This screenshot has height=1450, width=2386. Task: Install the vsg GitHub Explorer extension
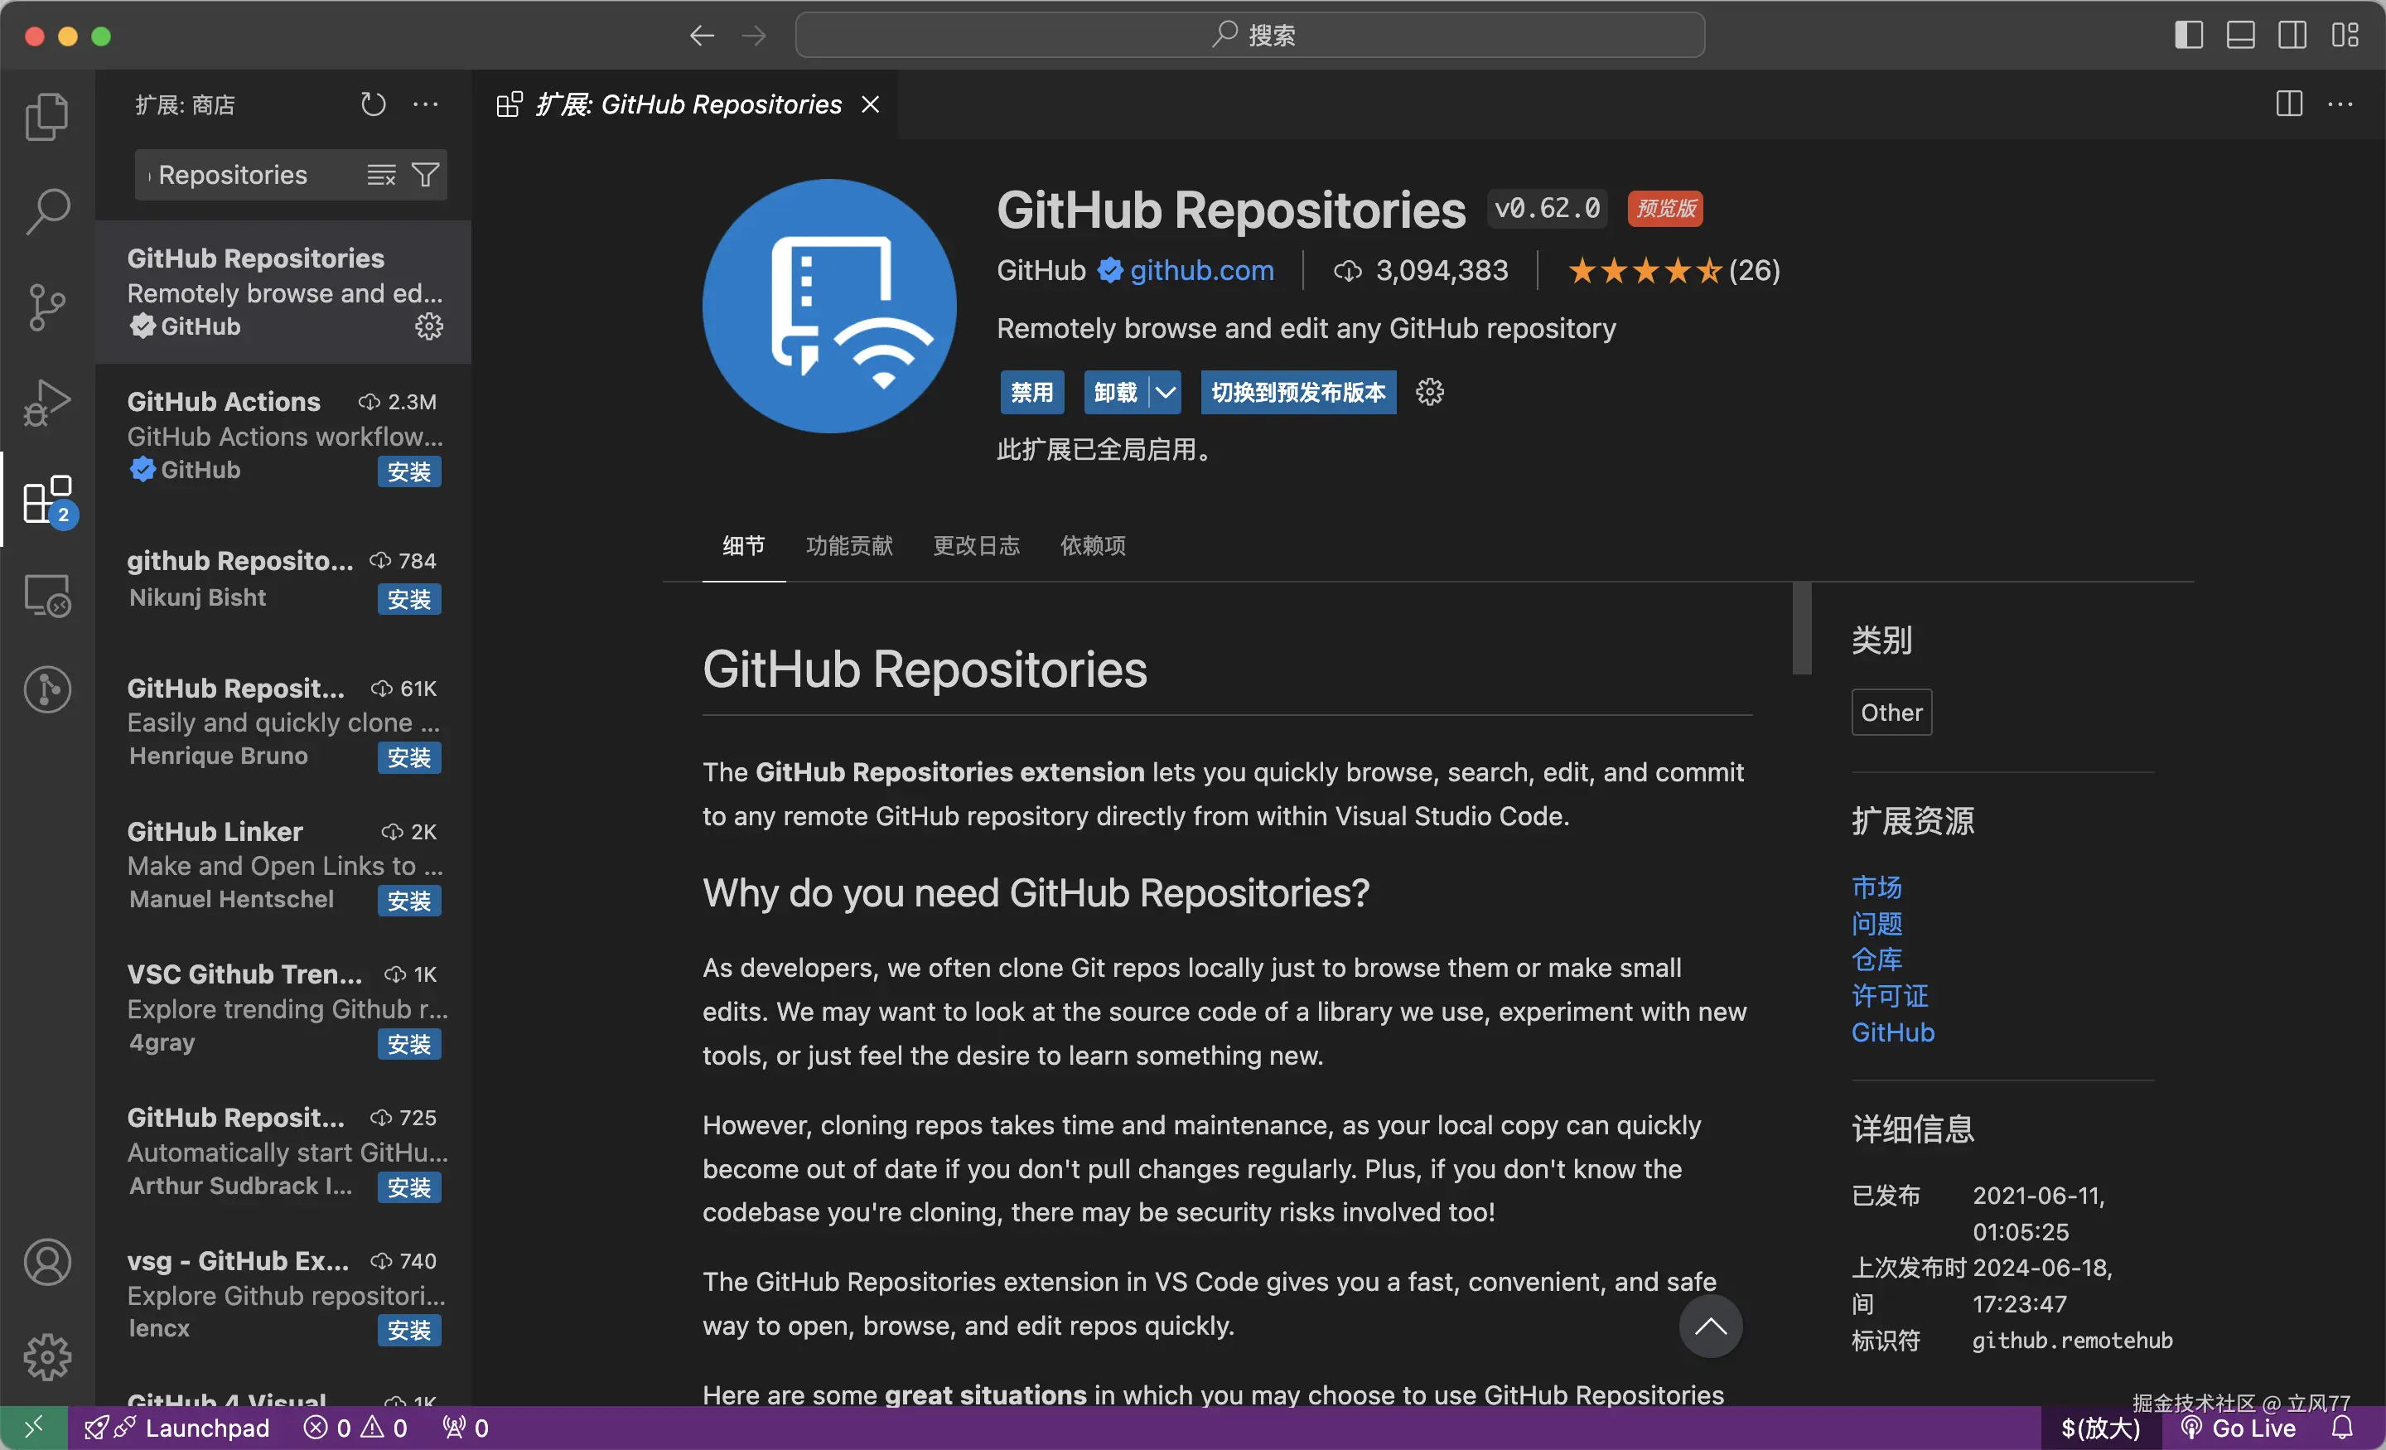pyautogui.click(x=408, y=1330)
